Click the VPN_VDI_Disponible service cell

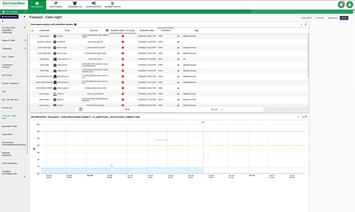point(95,94)
